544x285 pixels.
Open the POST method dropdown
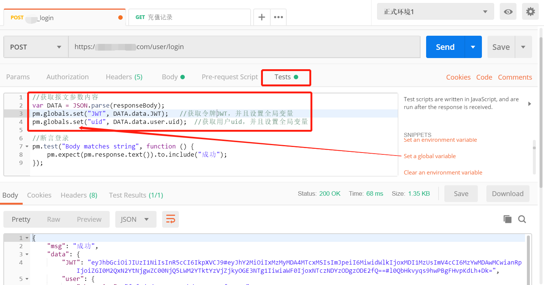click(36, 47)
